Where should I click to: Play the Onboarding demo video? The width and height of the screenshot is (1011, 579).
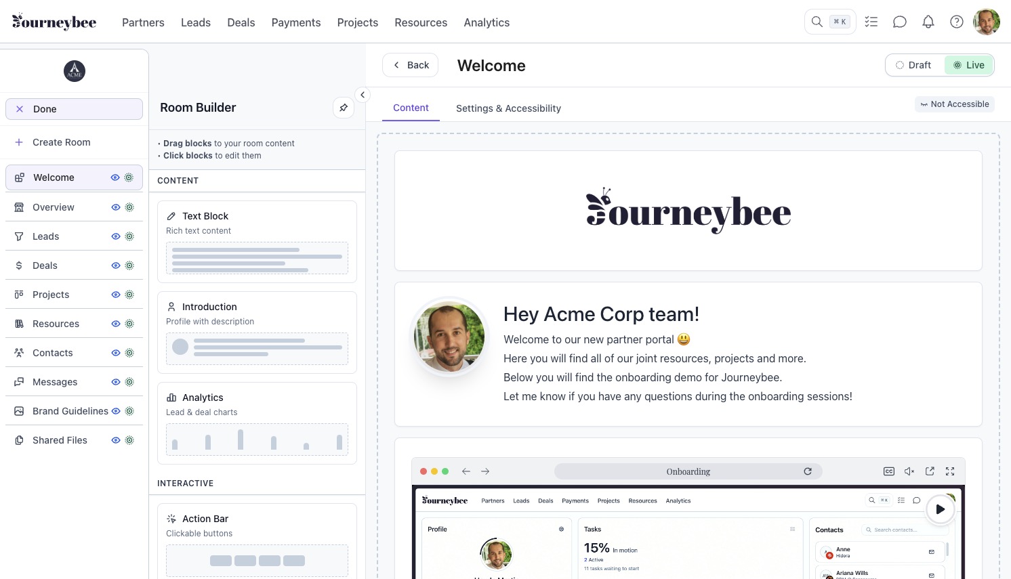(x=940, y=509)
